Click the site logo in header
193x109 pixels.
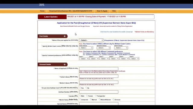click(42, 5)
